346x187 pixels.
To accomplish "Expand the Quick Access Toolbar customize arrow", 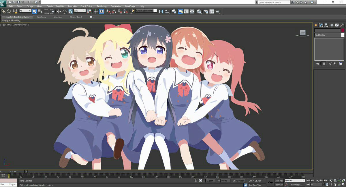I will 39,2.
